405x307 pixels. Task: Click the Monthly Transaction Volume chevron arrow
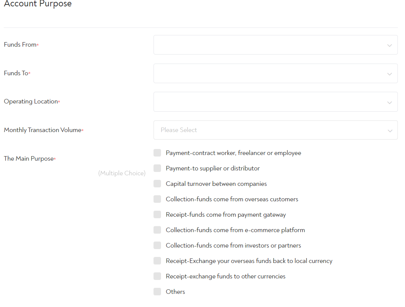tap(390, 131)
